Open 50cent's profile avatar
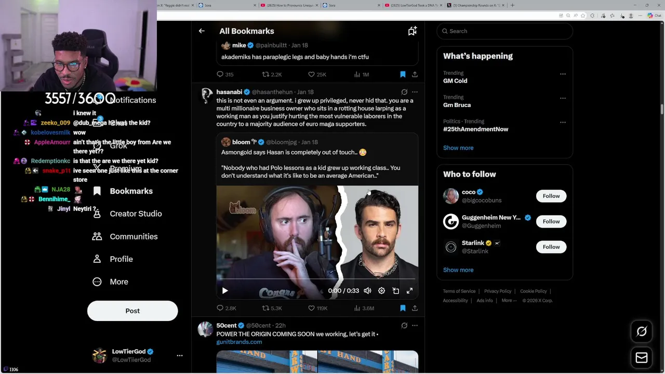665x374 pixels. [x=205, y=329]
